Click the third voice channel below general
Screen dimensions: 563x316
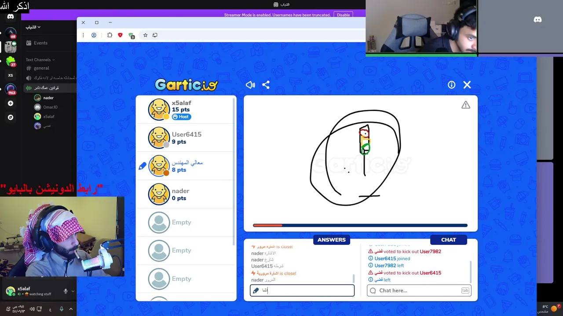point(51,78)
